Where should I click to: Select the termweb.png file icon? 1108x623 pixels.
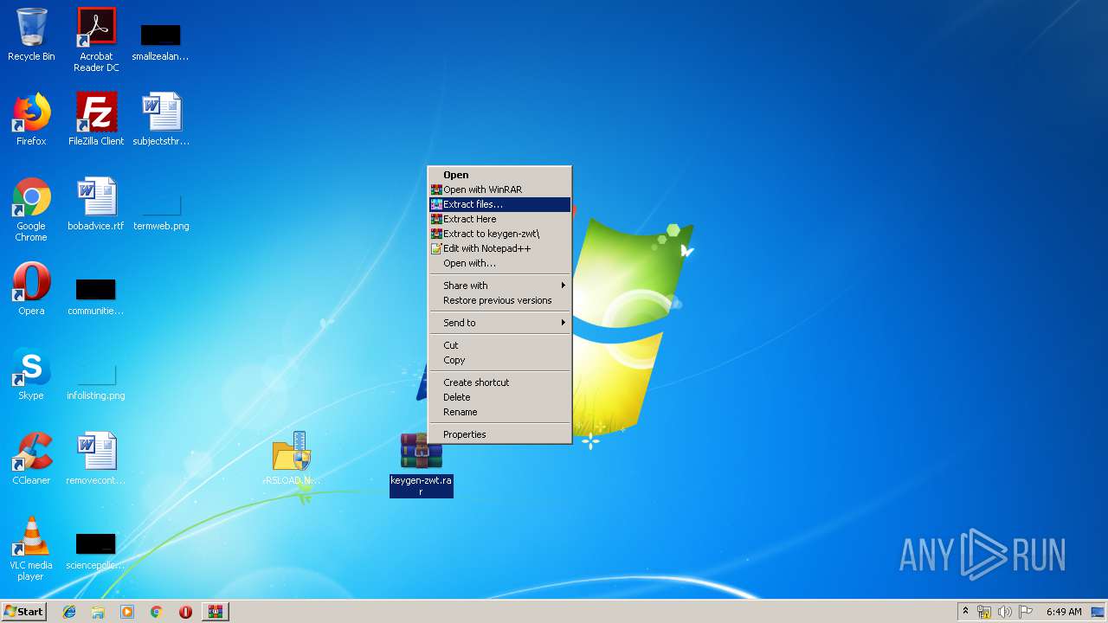pos(161,211)
